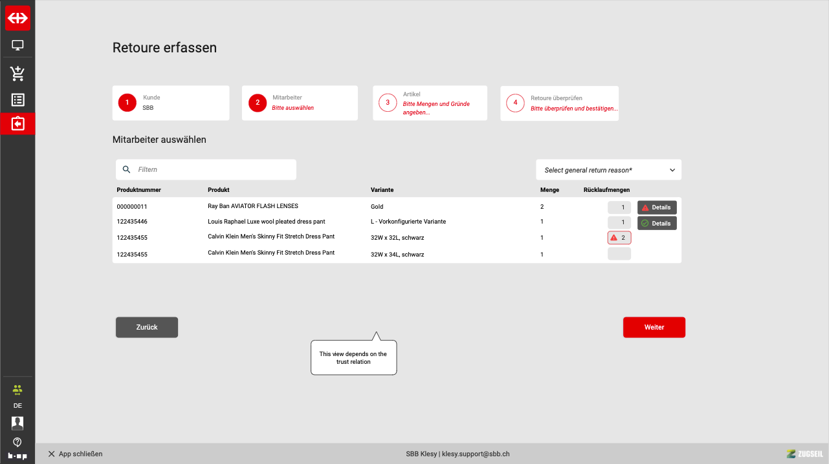Open Details for Louis Raphael pant row

coord(657,223)
